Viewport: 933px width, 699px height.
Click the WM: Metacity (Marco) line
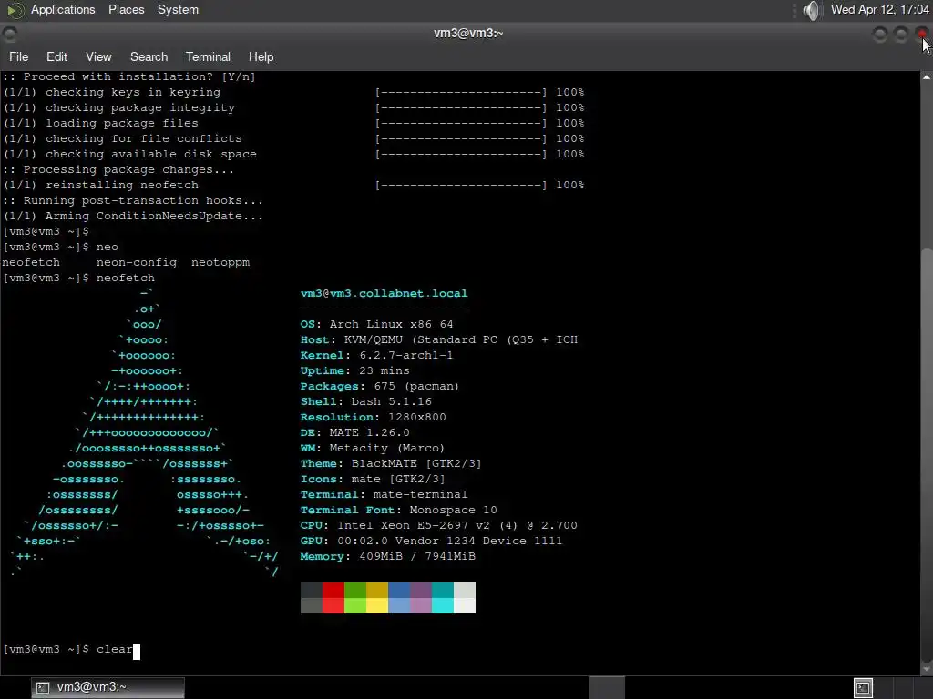(x=373, y=448)
